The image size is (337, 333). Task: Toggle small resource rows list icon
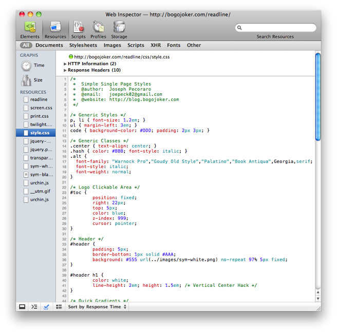click(x=59, y=307)
